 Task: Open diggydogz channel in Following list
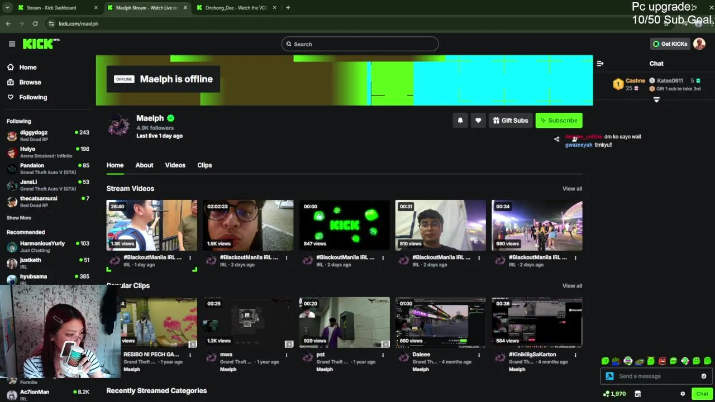[48, 136]
